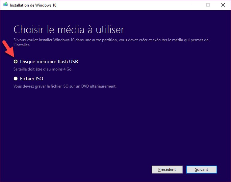
Task: Click the text 'Sa taille doit être d'au moins 4 Go.'
Action: tap(43, 69)
